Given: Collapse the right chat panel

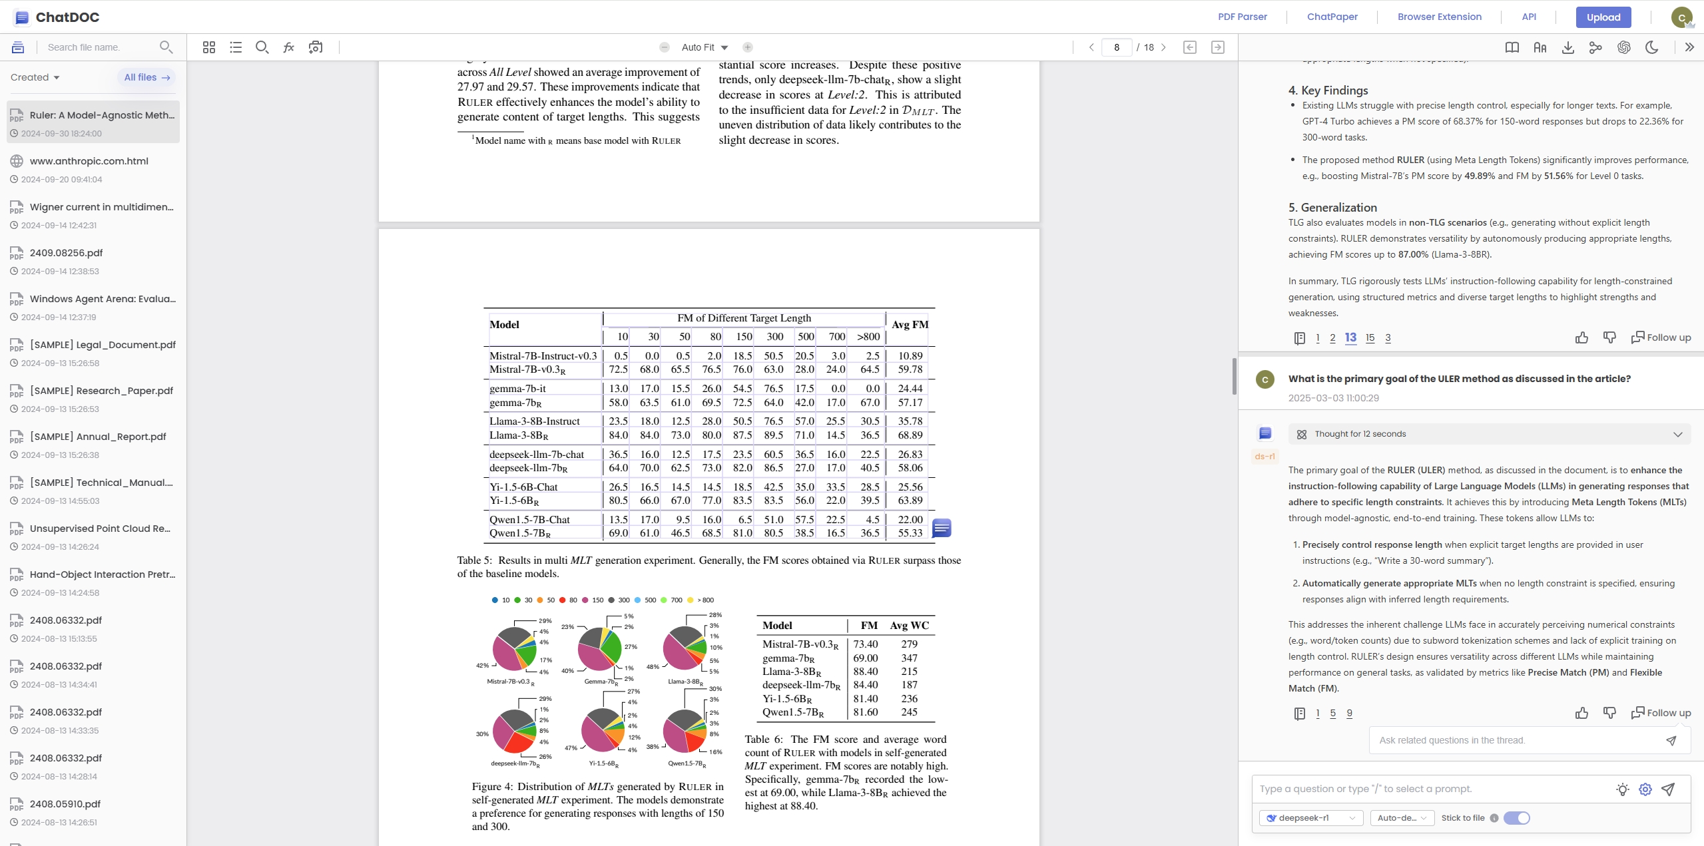Looking at the screenshot, I should [x=1689, y=47].
